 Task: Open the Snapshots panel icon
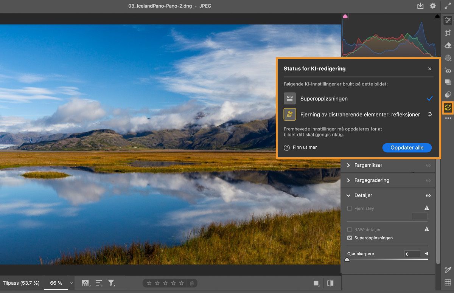coord(448,82)
